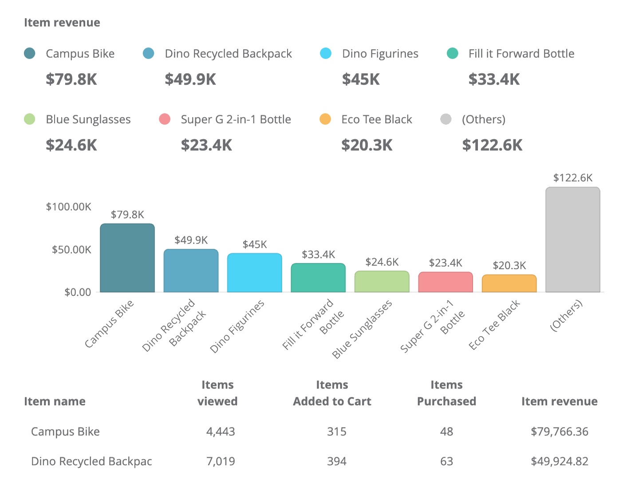Select the Blue Sunglasses light green bar
This screenshot has height=479, width=639.
pos(382,282)
